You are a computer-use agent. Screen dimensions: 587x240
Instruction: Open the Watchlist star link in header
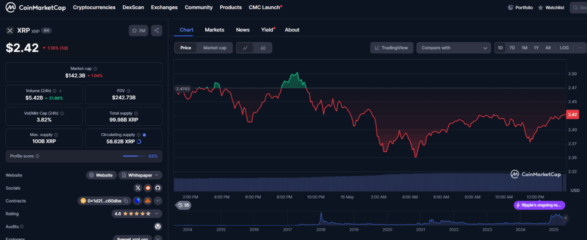551,7
